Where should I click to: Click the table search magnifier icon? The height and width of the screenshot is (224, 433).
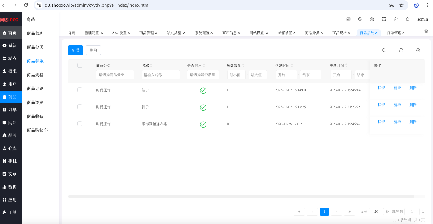[x=384, y=50]
